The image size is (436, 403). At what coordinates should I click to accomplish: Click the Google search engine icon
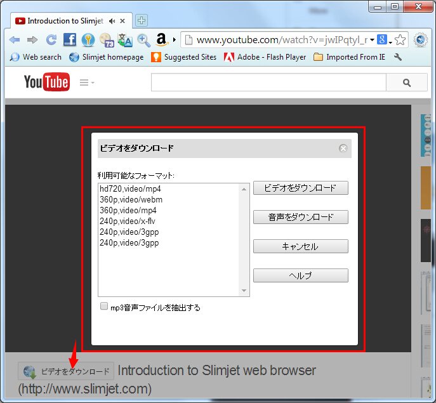pos(382,40)
